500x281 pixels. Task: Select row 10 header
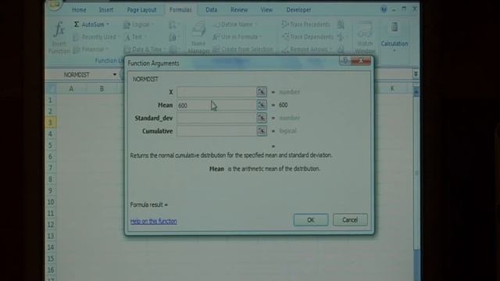click(50, 202)
